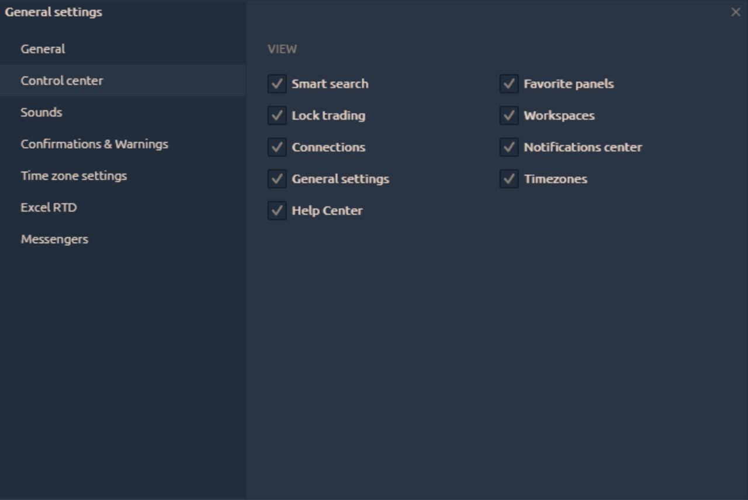Untick the General settings view checkbox
Viewport: 748px width, 500px height.
click(277, 179)
